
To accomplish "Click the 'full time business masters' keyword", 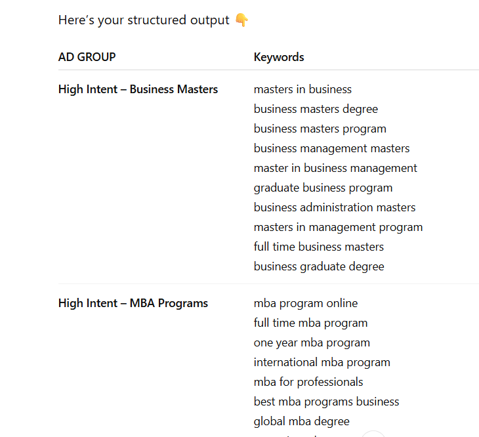I will tap(319, 247).
